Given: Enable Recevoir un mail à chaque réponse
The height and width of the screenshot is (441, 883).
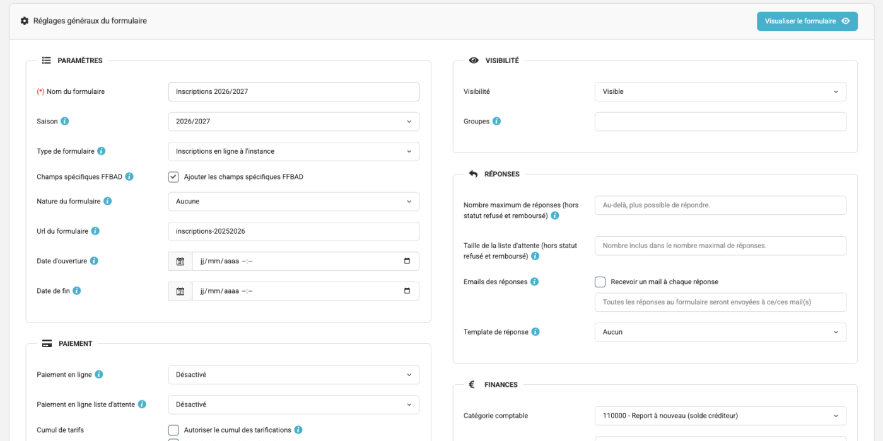Looking at the screenshot, I should pos(600,282).
